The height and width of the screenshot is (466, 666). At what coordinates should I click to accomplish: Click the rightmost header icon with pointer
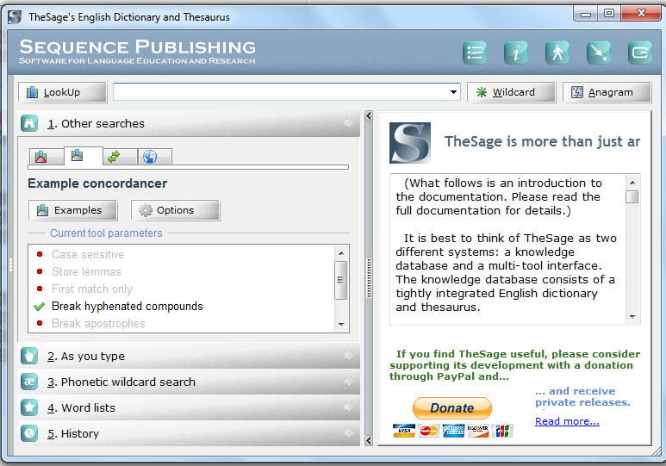pos(639,53)
